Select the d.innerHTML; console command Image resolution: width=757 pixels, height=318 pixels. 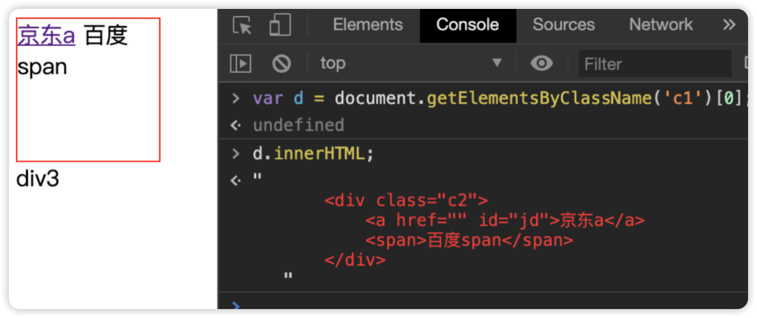[x=313, y=154]
